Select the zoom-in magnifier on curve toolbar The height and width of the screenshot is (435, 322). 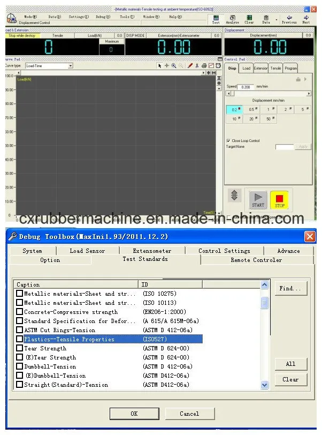point(174,66)
